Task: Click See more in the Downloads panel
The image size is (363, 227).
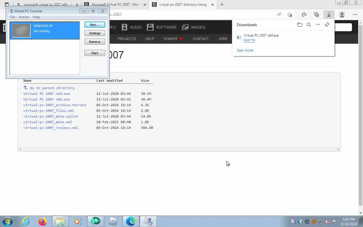Action: (x=245, y=50)
